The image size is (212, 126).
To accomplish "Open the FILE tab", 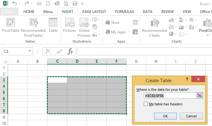I will click(9, 12).
